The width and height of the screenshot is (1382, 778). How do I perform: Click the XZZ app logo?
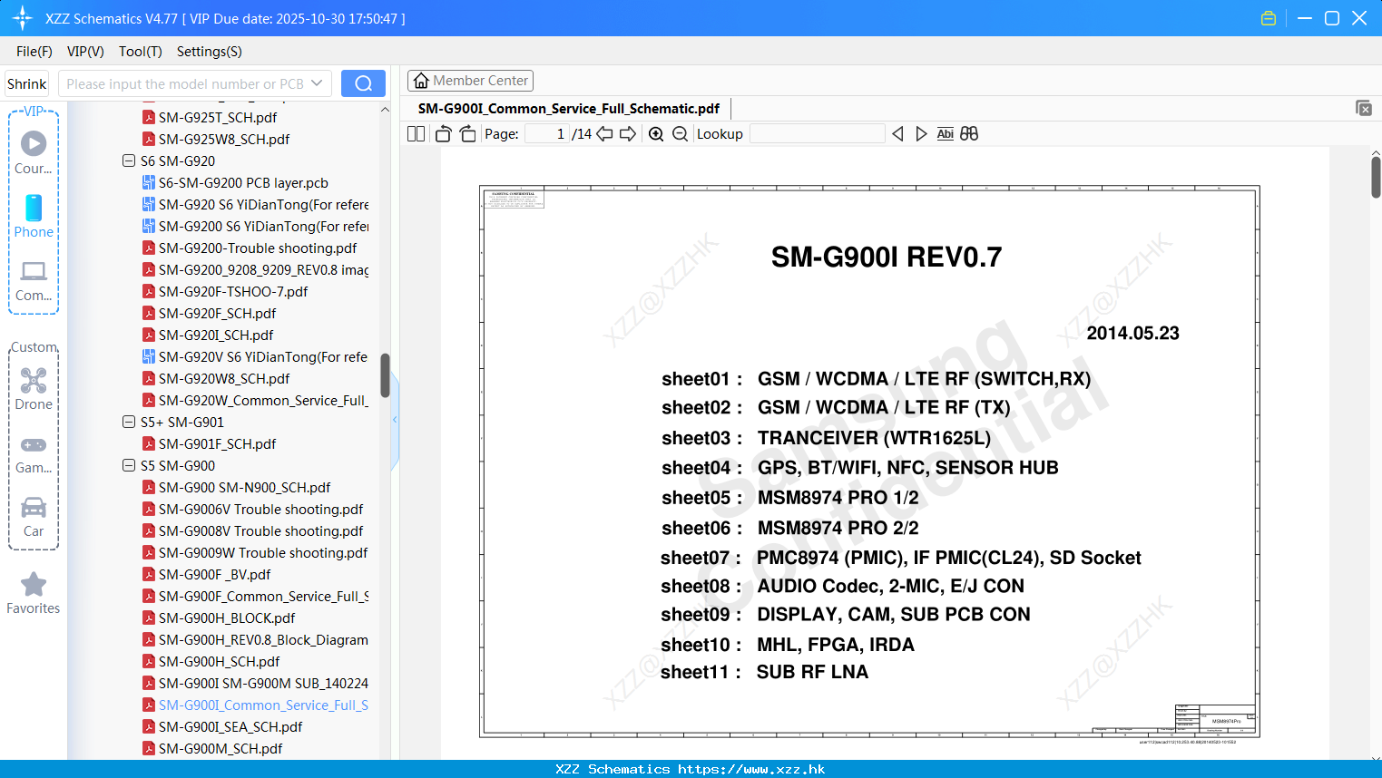click(x=23, y=18)
